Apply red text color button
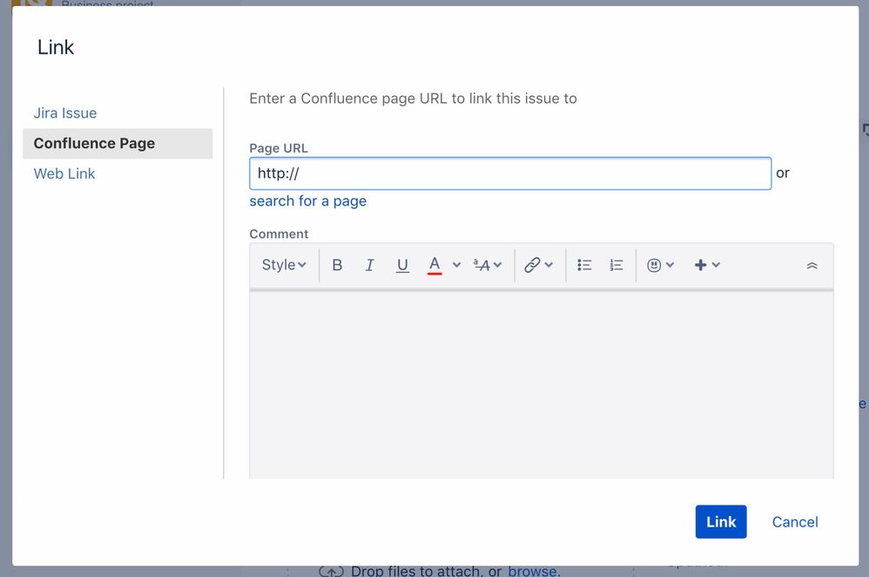This screenshot has width=869, height=577. (434, 265)
